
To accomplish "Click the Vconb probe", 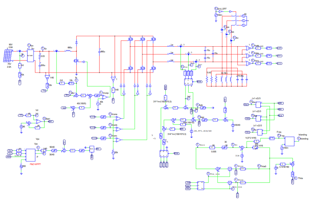I will pyautogui.click(x=110, y=125).
